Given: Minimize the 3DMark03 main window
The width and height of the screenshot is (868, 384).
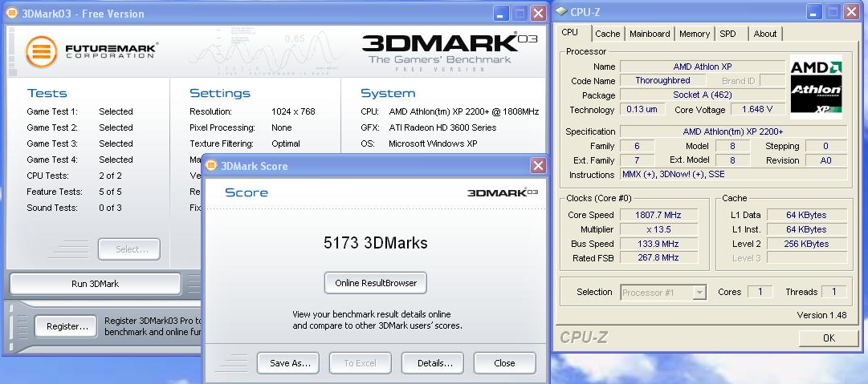Looking at the screenshot, I should pyautogui.click(x=502, y=14).
